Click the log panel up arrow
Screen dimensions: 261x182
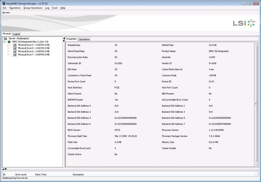(x=3, y=169)
